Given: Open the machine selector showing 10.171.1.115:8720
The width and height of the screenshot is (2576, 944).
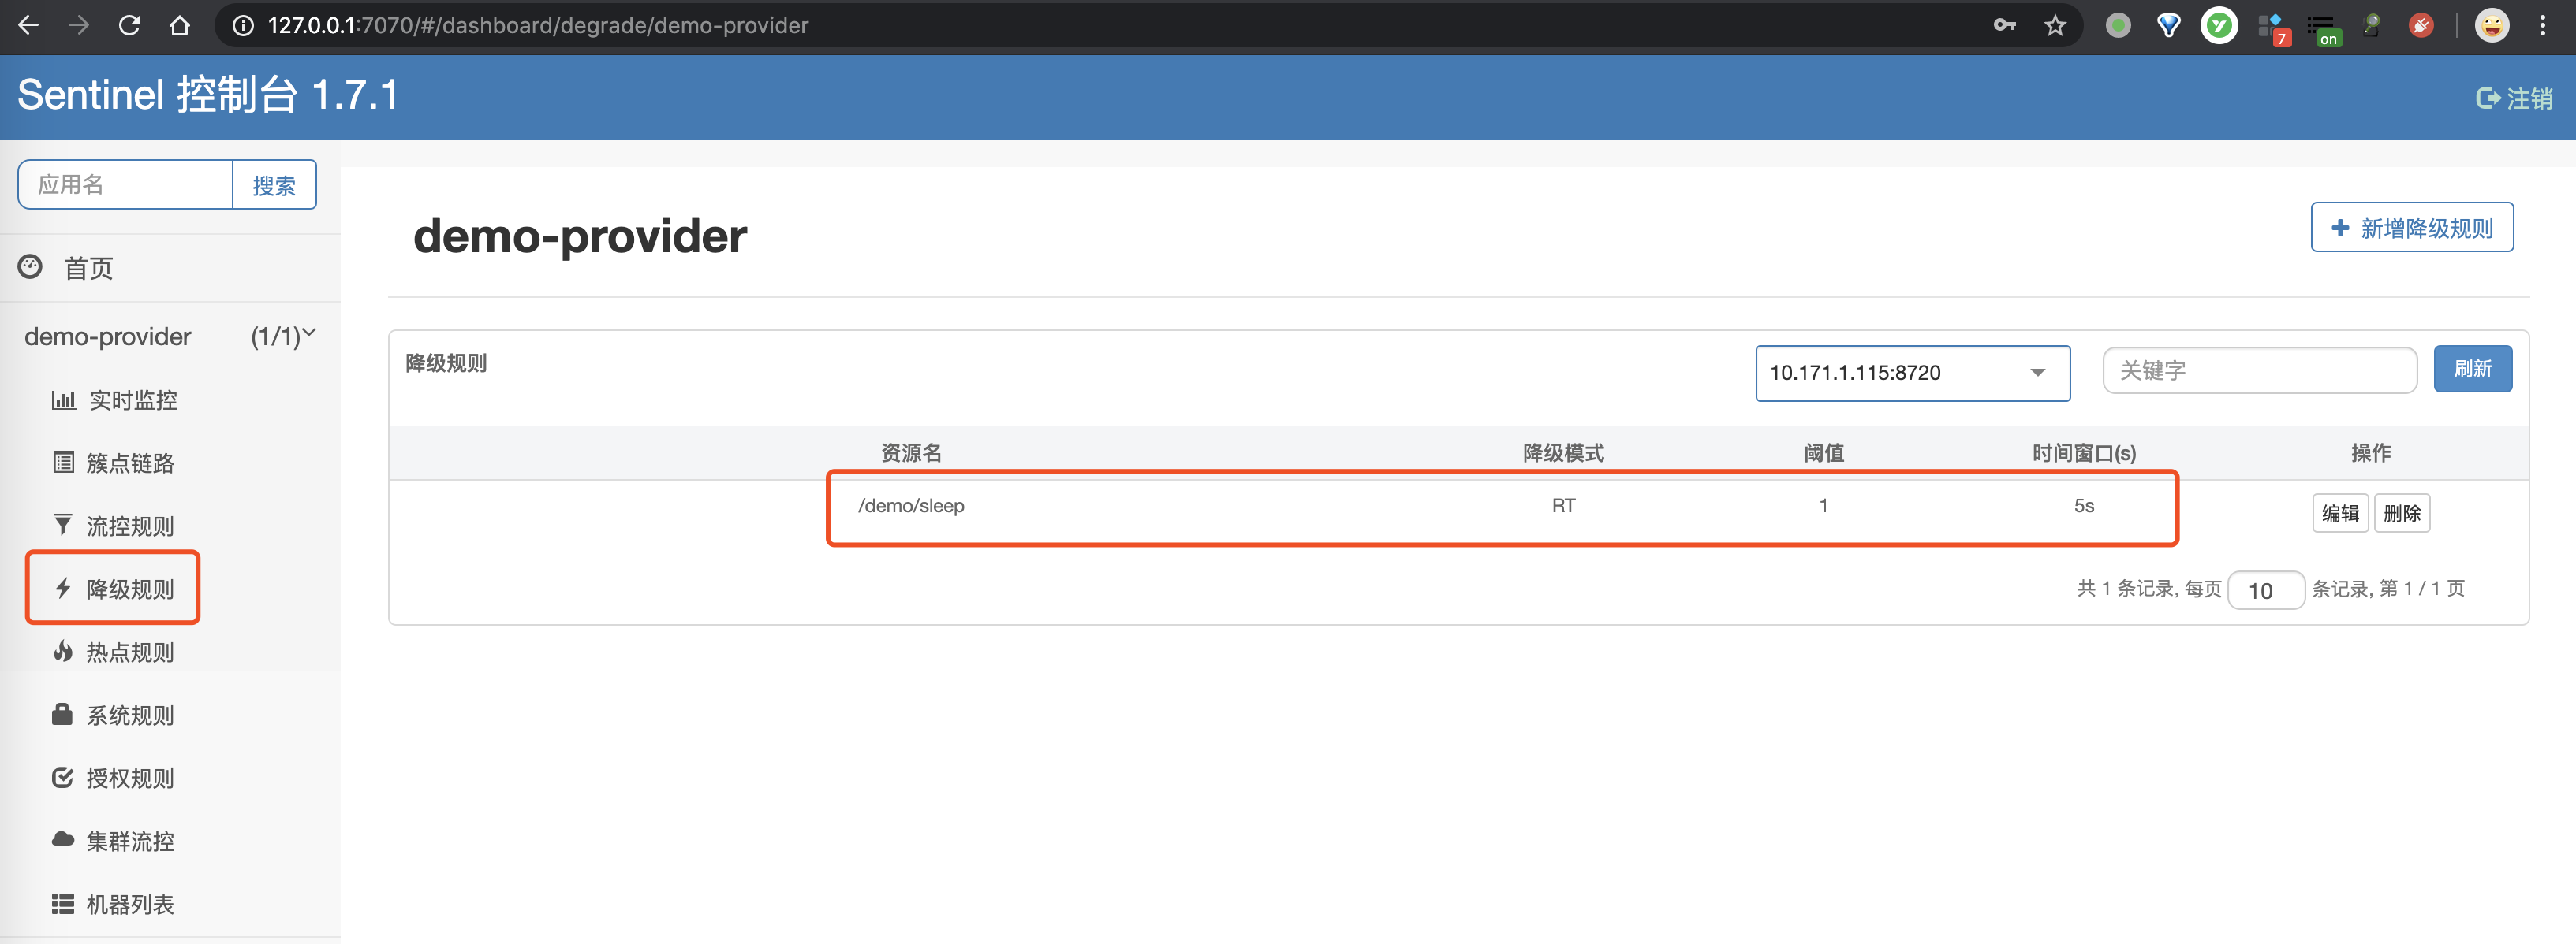Looking at the screenshot, I should pyautogui.click(x=1911, y=372).
